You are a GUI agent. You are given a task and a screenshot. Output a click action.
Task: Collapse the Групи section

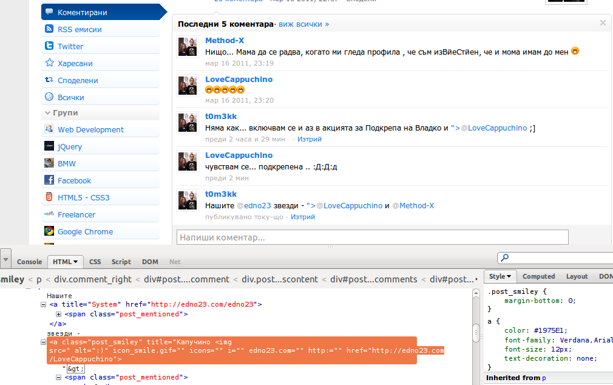pos(47,113)
